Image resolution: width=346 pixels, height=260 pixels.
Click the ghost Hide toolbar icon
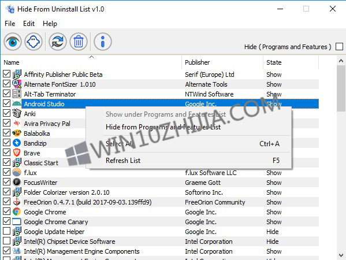[34, 42]
